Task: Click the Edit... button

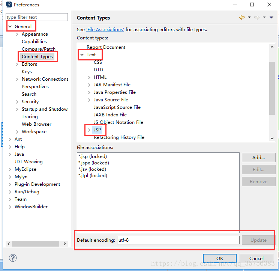Action: [258, 170]
